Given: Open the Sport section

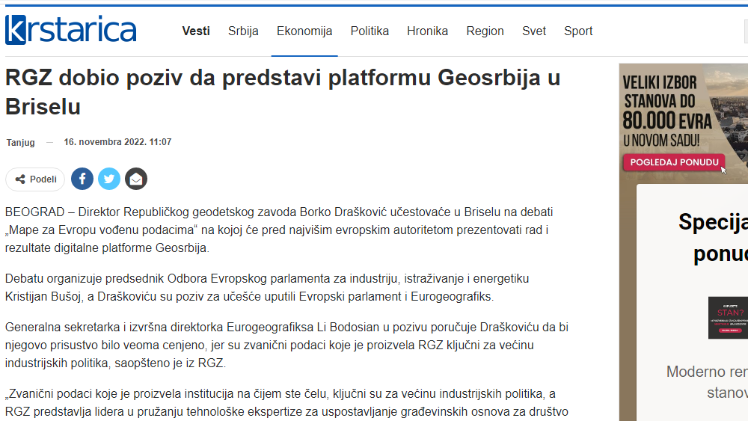Looking at the screenshot, I should tap(578, 31).
